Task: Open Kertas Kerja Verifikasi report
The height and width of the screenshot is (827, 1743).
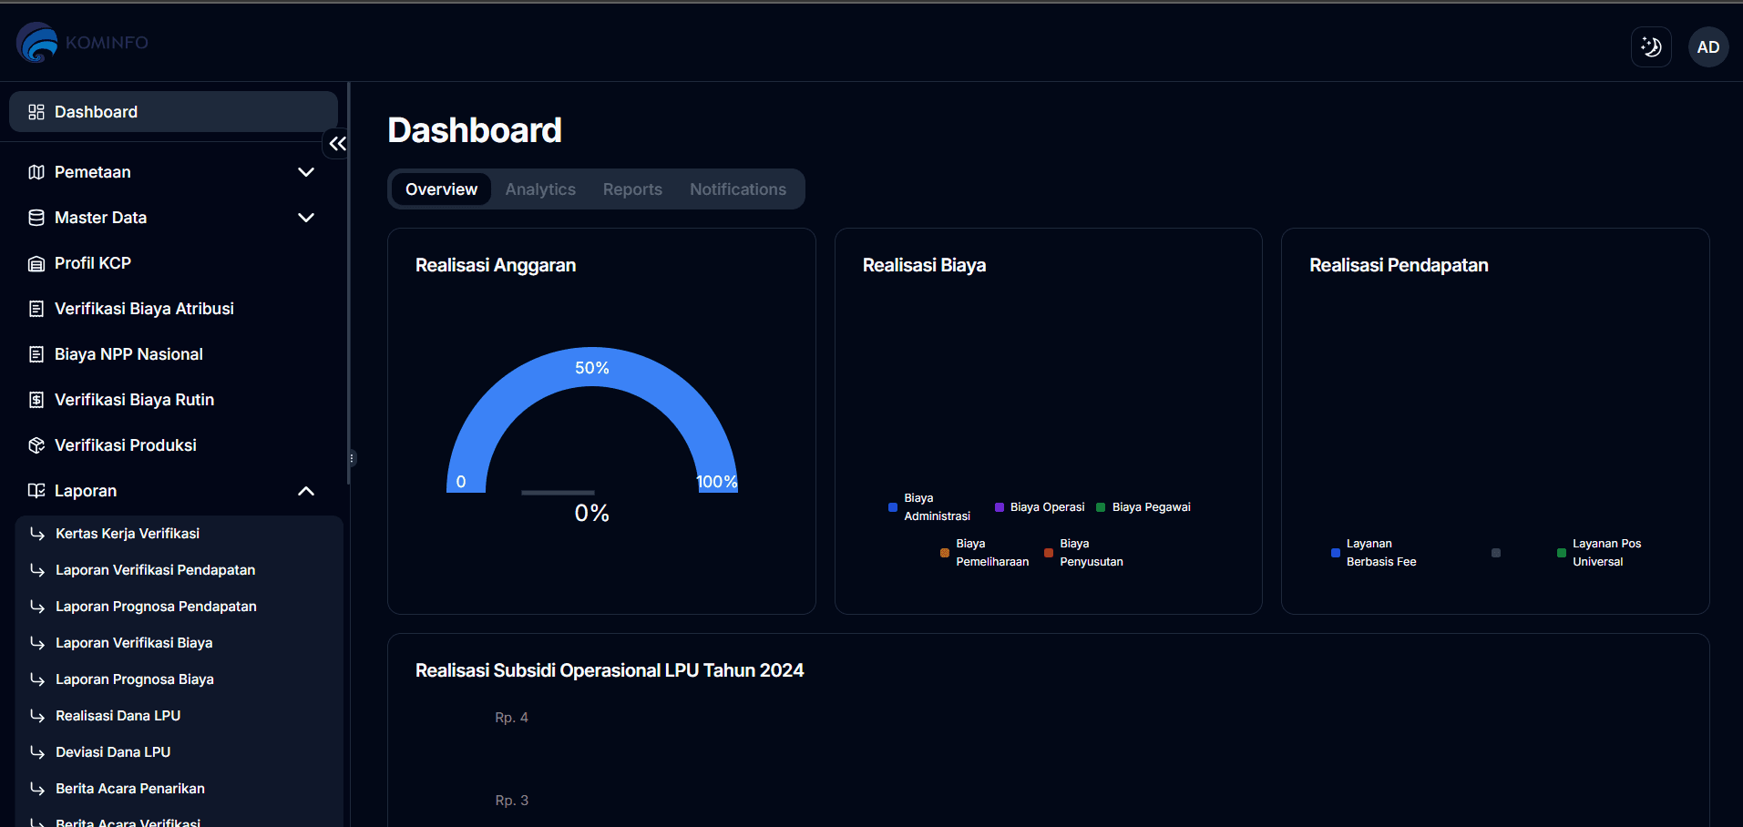Action: [x=128, y=534]
